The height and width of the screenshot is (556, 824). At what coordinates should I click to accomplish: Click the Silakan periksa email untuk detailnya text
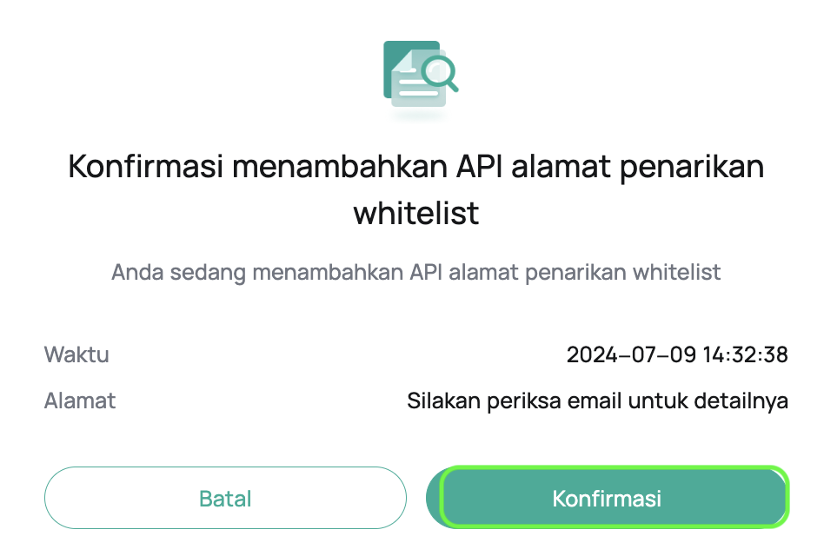[597, 401]
